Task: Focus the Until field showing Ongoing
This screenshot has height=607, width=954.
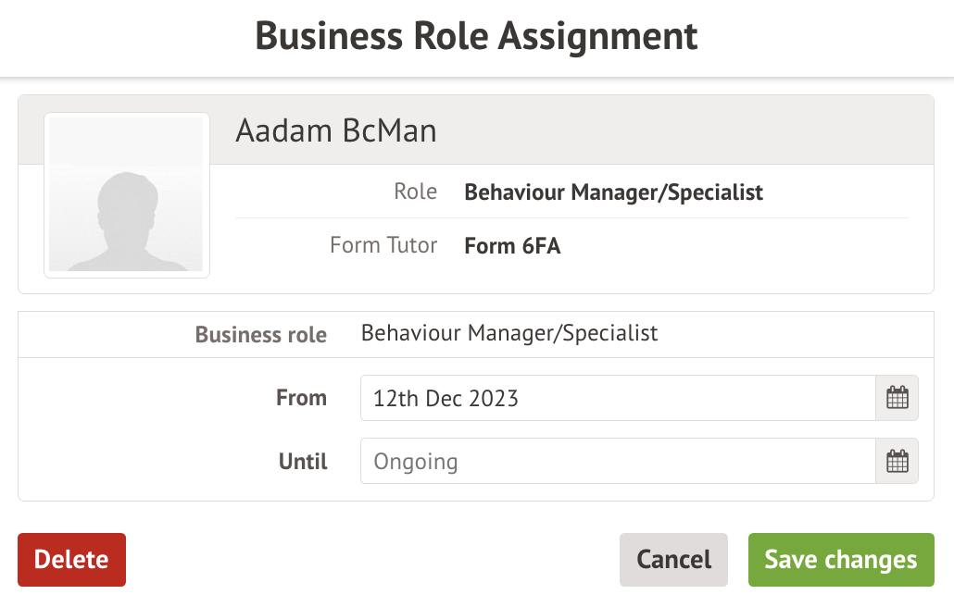Action: coord(617,461)
